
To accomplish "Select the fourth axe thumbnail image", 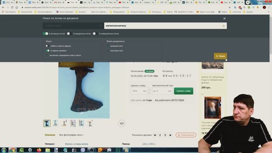I will click(73, 123).
